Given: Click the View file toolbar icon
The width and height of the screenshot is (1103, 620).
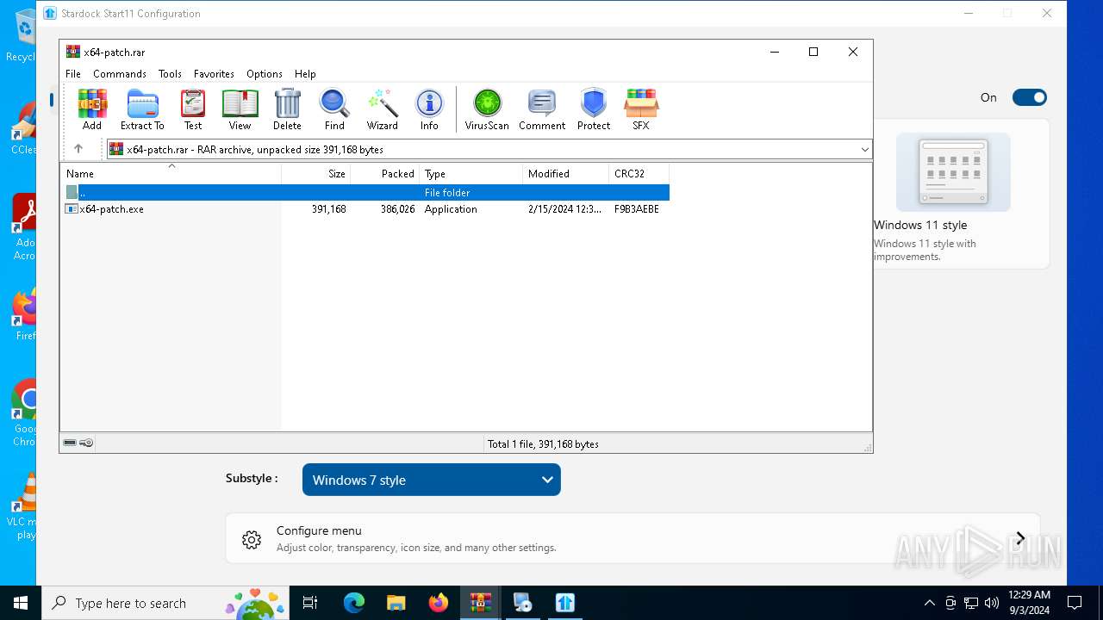Looking at the screenshot, I should coord(240,109).
